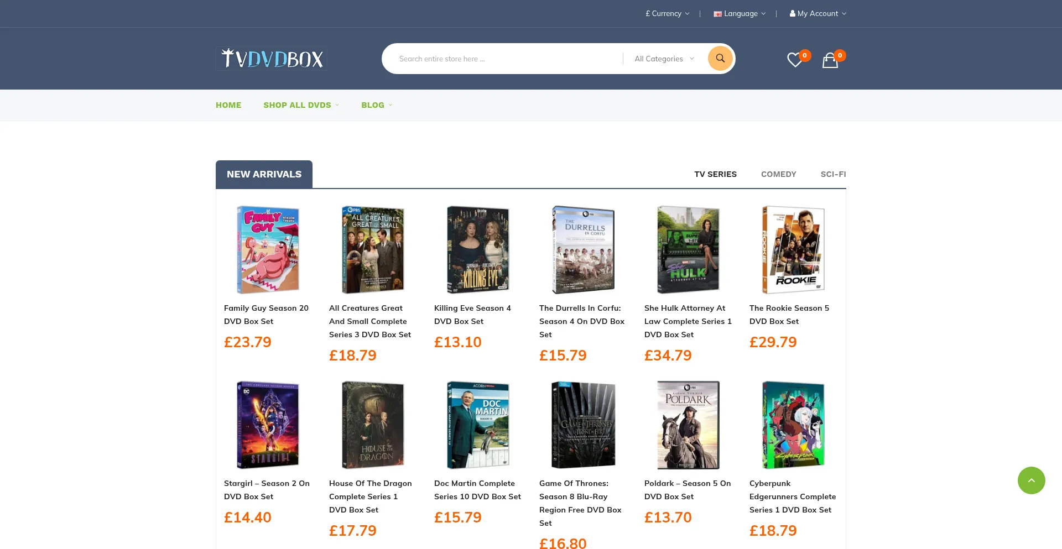Click the orange search magnifier button

tap(720, 59)
